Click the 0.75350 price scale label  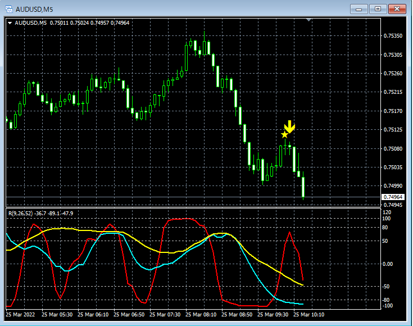coord(393,36)
